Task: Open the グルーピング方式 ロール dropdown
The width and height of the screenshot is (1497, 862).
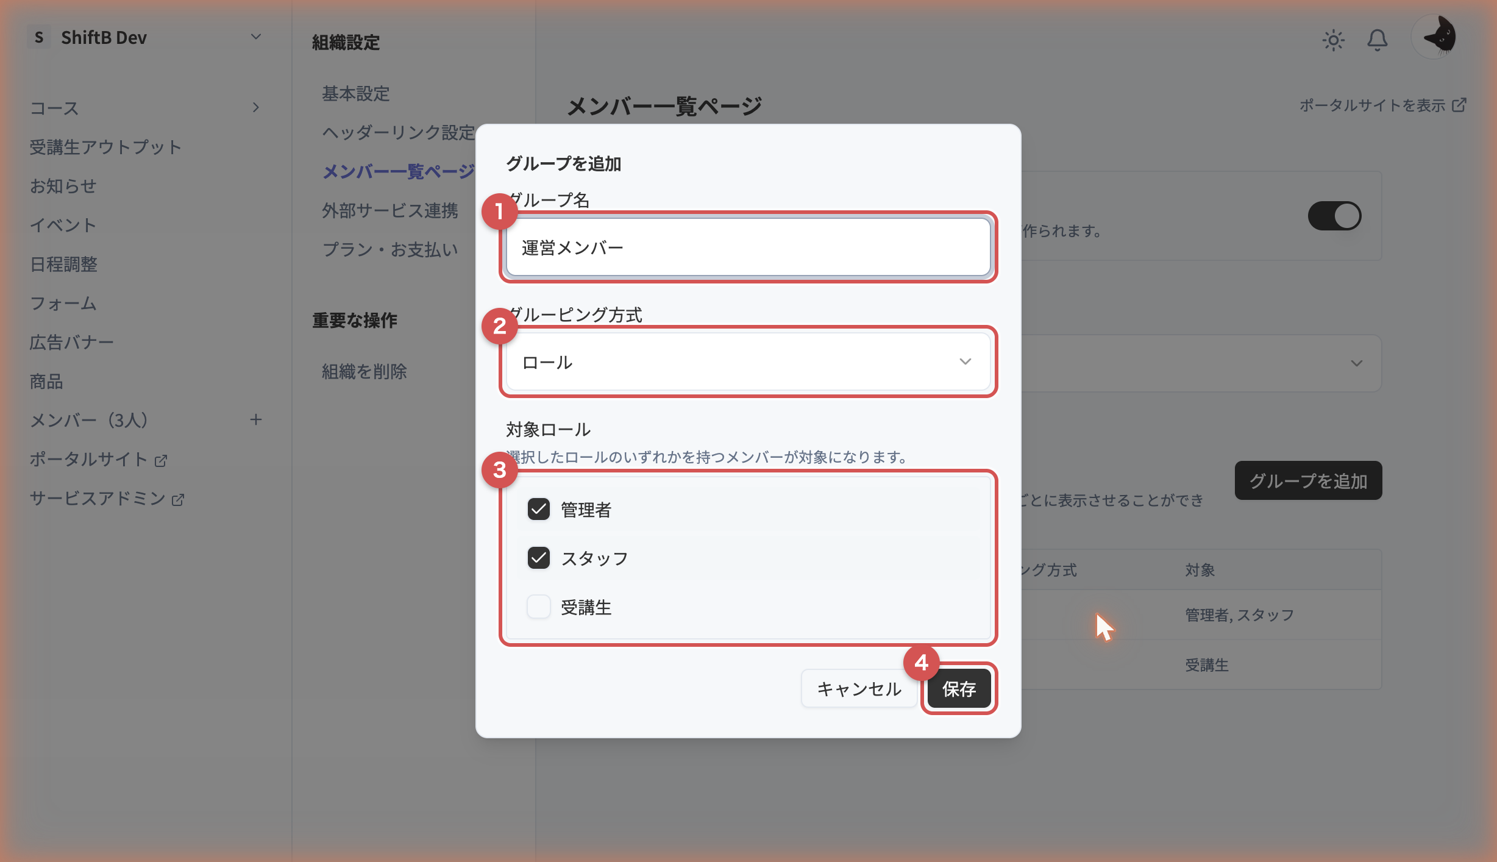Action: pyautogui.click(x=748, y=362)
